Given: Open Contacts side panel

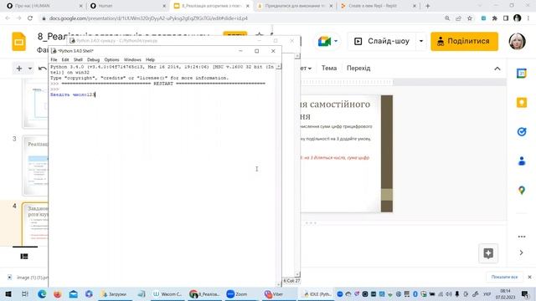Looking at the screenshot, I should pyautogui.click(x=521, y=161).
